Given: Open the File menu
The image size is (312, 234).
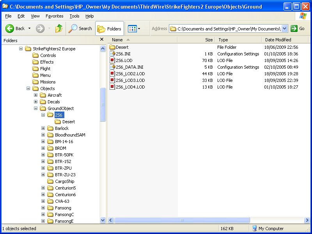Looking at the screenshot, I should [x=8, y=16].
